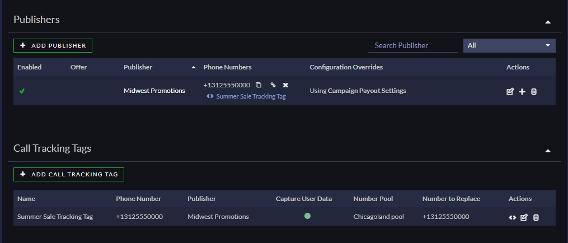The width and height of the screenshot is (568, 243).
Task: Collapse the Publishers section
Action: coord(548,22)
